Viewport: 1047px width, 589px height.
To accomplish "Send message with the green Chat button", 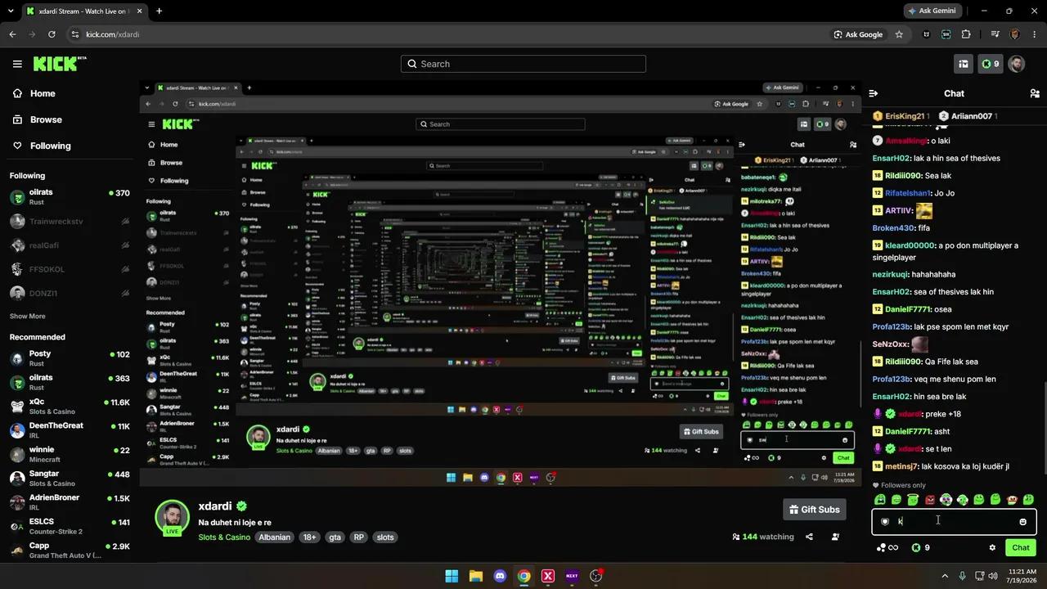I will [x=1020, y=547].
